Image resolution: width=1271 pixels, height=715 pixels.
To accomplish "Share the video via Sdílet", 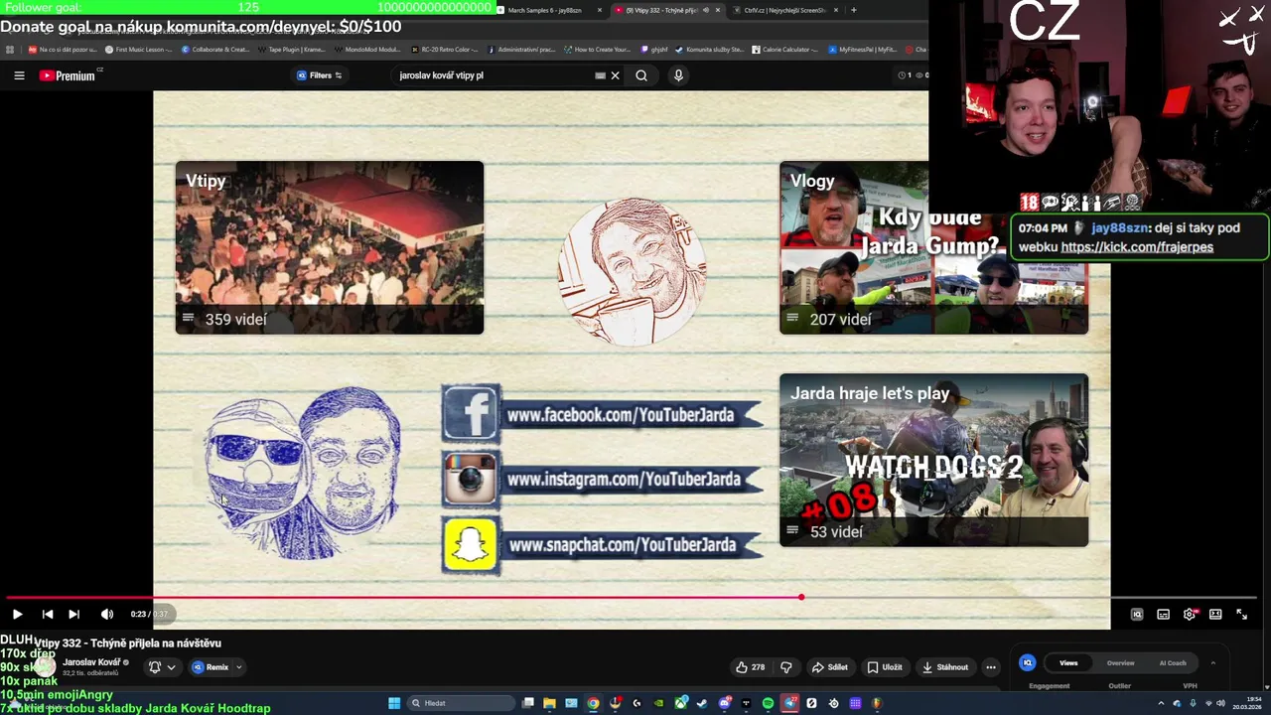I will pyautogui.click(x=830, y=667).
